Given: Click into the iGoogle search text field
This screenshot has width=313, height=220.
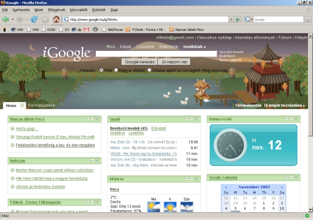Looking at the screenshot, I should click(156, 54).
